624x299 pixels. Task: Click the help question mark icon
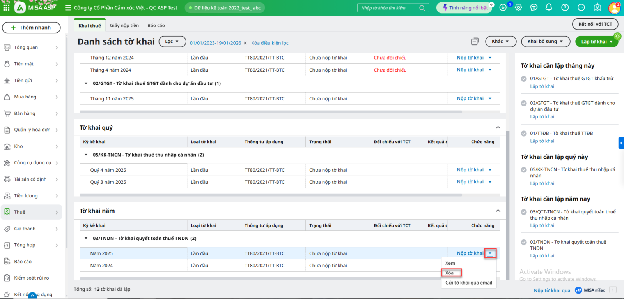coord(565,7)
